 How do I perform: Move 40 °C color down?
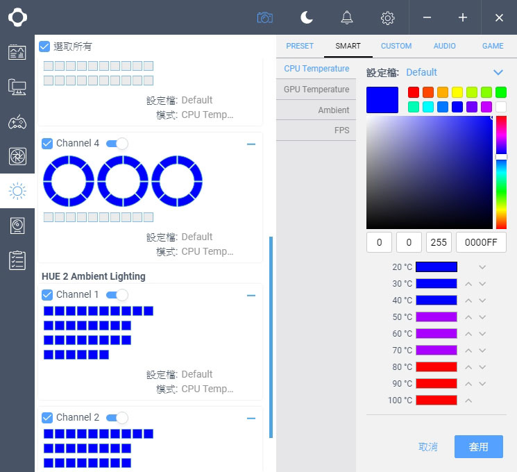pyautogui.click(x=482, y=301)
